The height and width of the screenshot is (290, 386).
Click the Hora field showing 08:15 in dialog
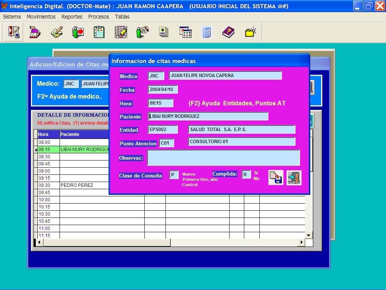[161, 103]
